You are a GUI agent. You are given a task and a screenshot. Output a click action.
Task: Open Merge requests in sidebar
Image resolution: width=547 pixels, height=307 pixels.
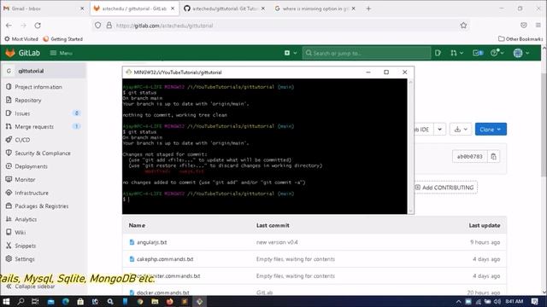(34, 127)
